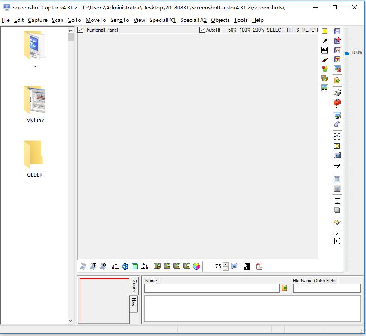
Task: Click the delete image red X icon
Action: [x=337, y=69]
